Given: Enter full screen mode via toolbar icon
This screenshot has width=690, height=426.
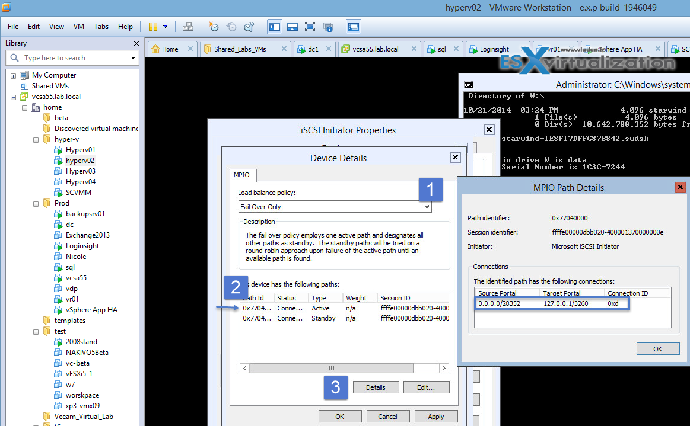Looking at the screenshot, I should click(x=310, y=27).
